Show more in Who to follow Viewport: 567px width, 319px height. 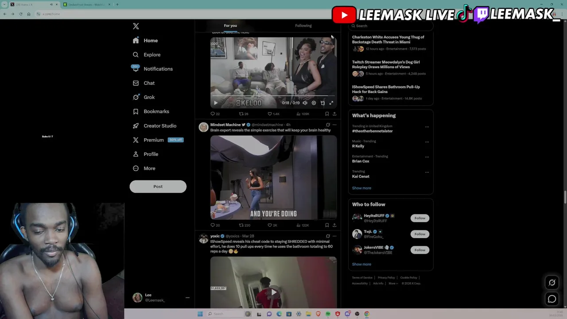[x=361, y=264]
